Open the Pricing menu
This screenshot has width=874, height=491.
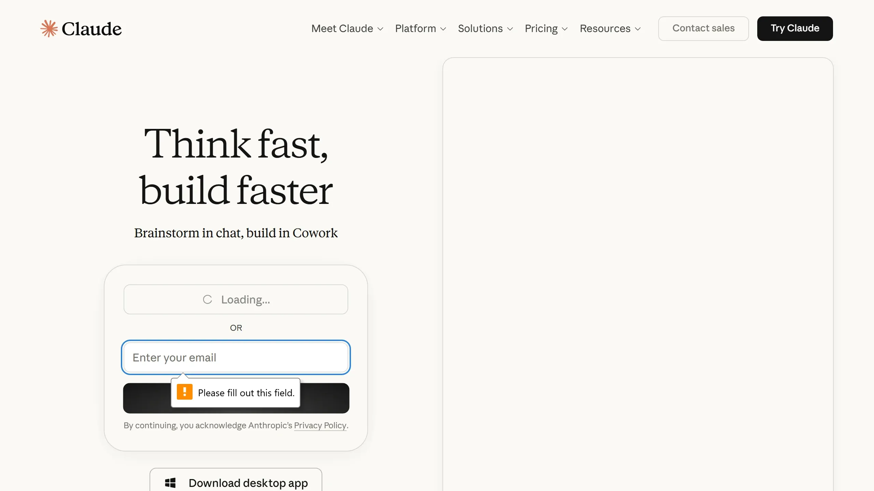[546, 28]
